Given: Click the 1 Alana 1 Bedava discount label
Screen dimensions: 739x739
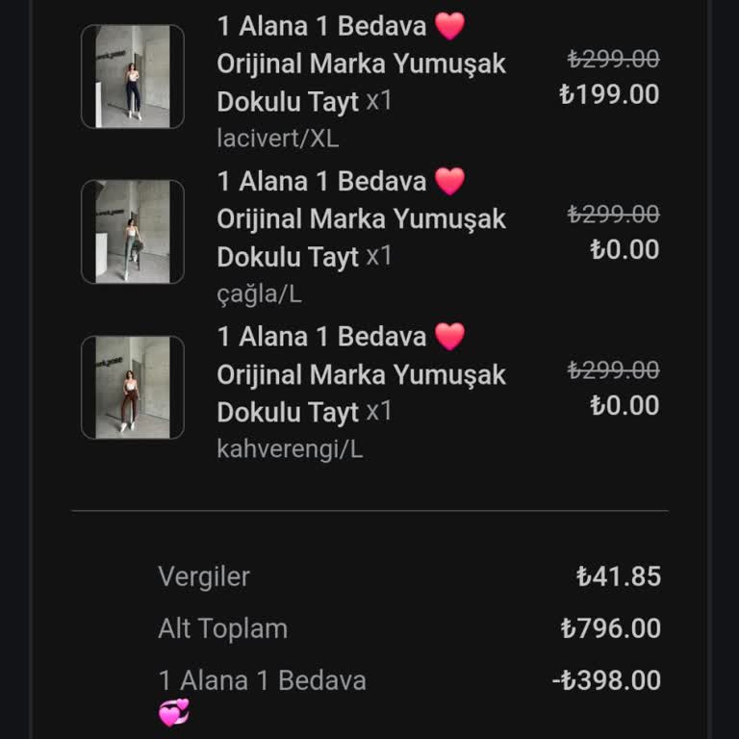Looking at the screenshot, I should (262, 680).
